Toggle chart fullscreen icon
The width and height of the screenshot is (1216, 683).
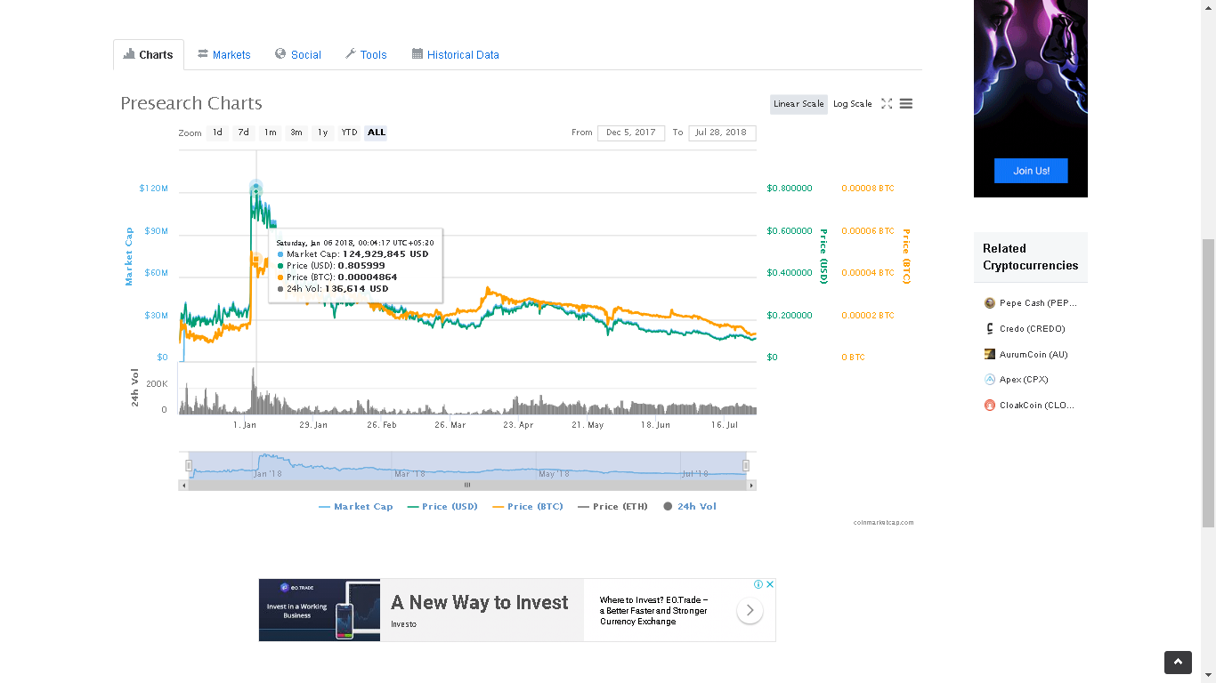[887, 104]
